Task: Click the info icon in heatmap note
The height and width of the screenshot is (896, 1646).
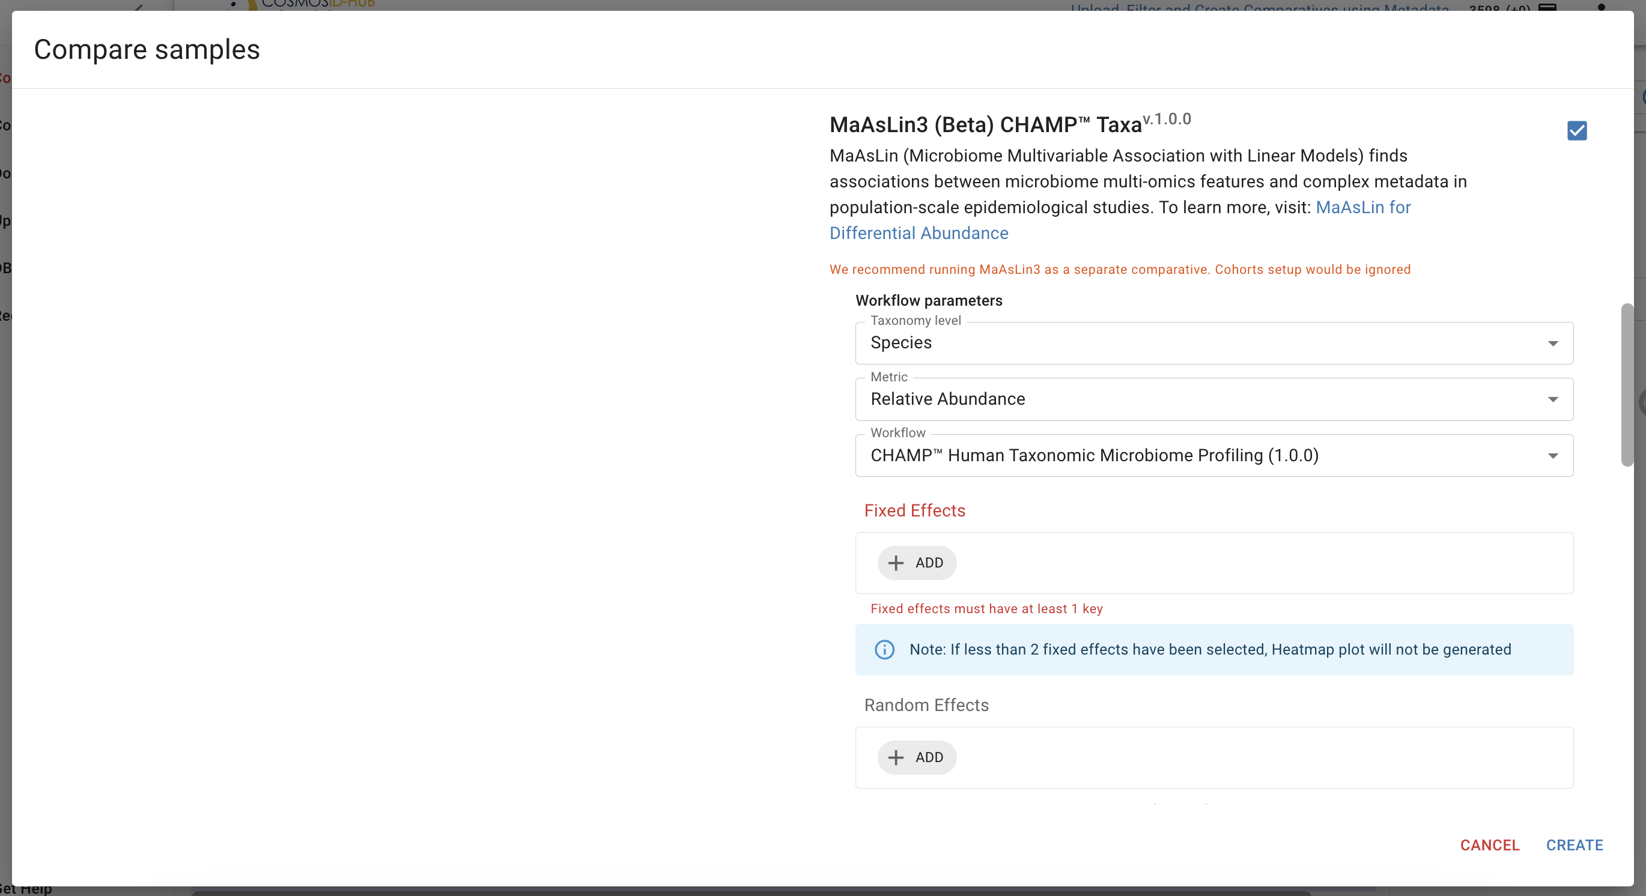Action: pyautogui.click(x=884, y=650)
